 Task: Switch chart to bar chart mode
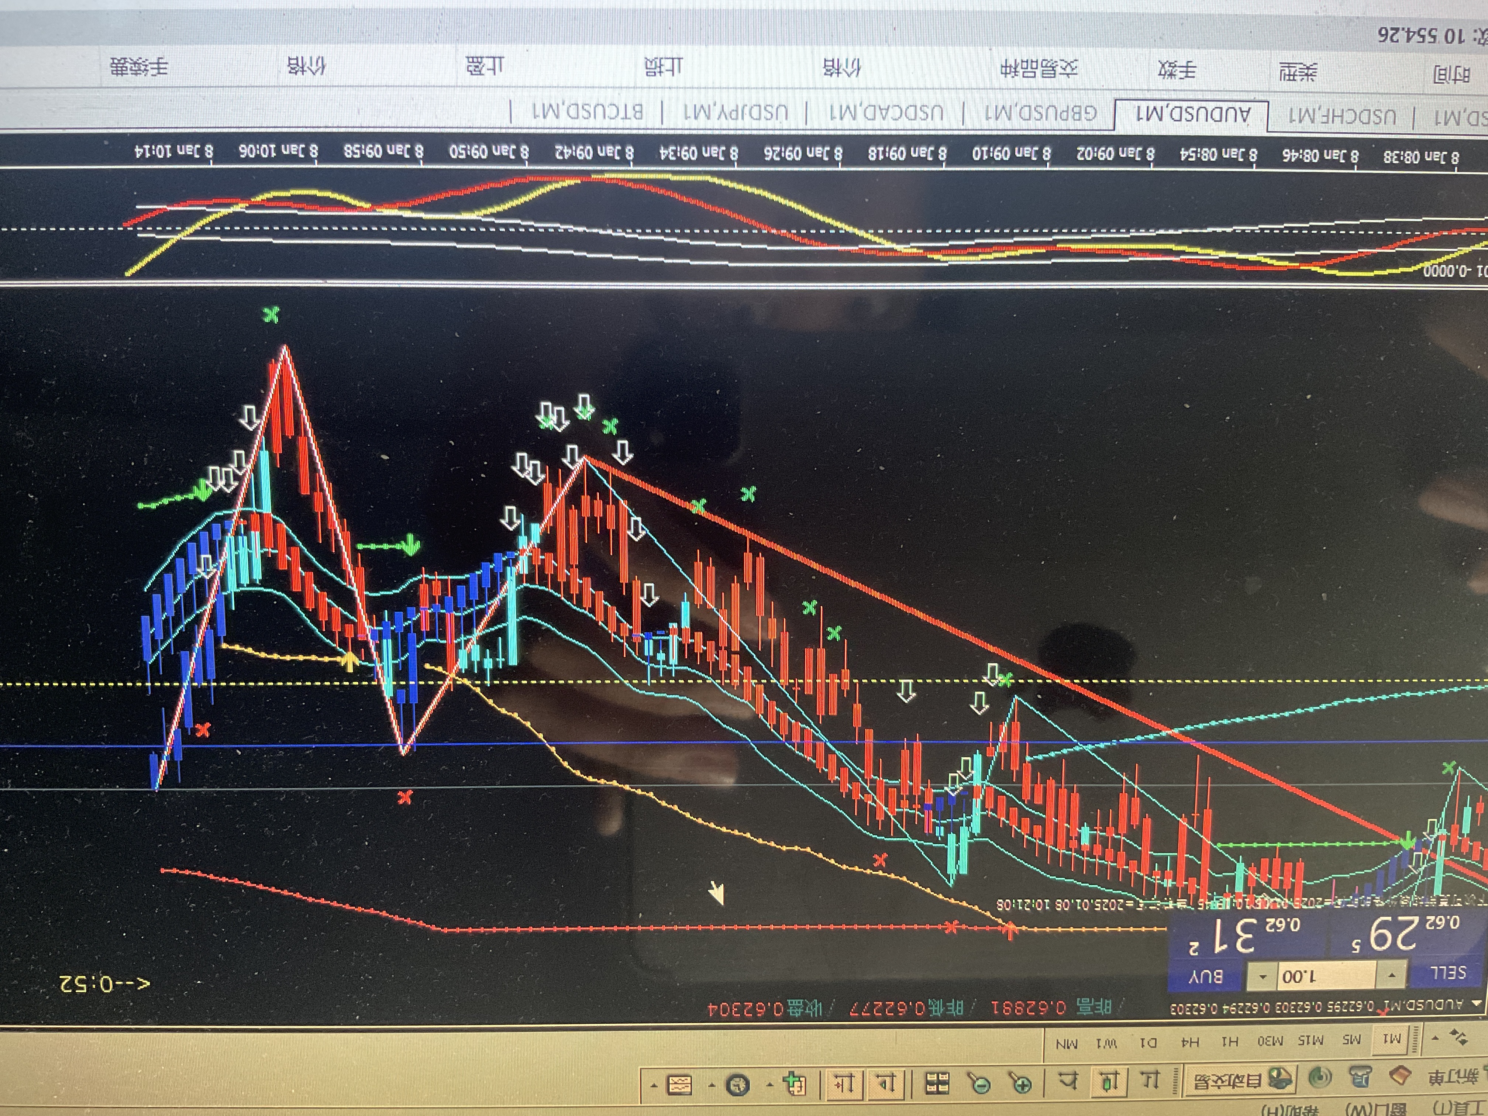(1151, 1080)
